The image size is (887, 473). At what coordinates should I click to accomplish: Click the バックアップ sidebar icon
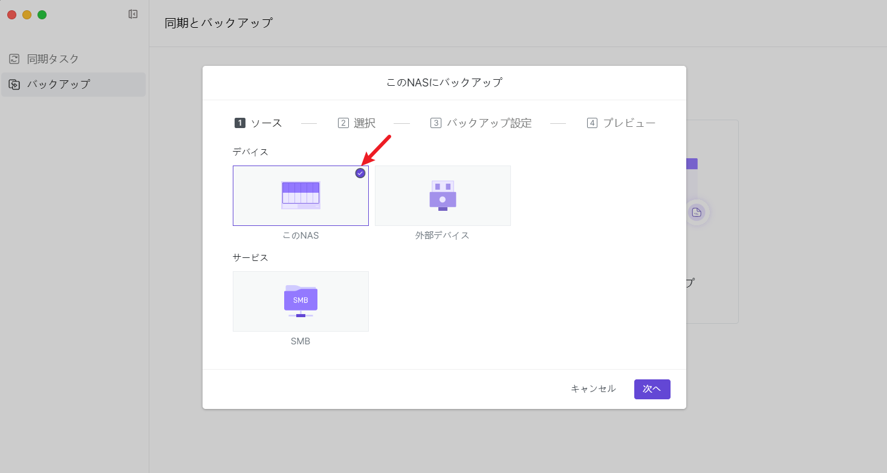pos(14,85)
